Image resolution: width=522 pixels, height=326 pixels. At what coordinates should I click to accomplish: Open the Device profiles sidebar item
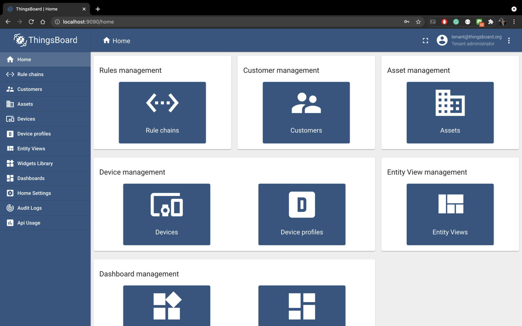pyautogui.click(x=34, y=134)
